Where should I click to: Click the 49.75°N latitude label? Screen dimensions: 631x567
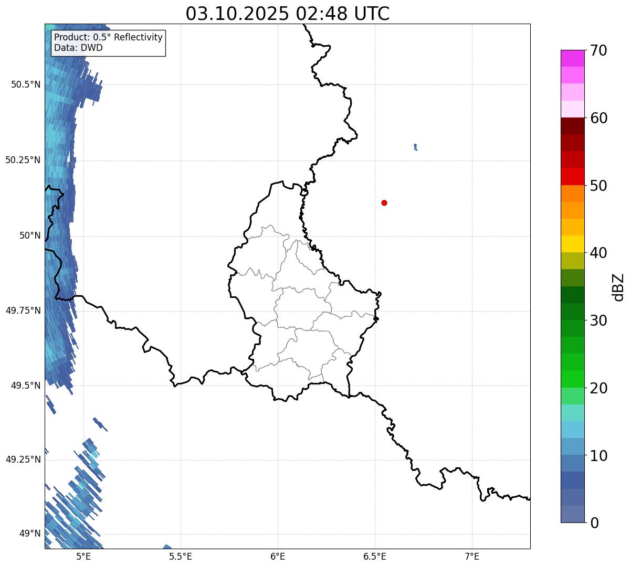(x=23, y=311)
